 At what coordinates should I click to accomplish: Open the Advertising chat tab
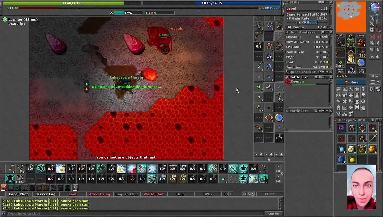click(x=99, y=194)
